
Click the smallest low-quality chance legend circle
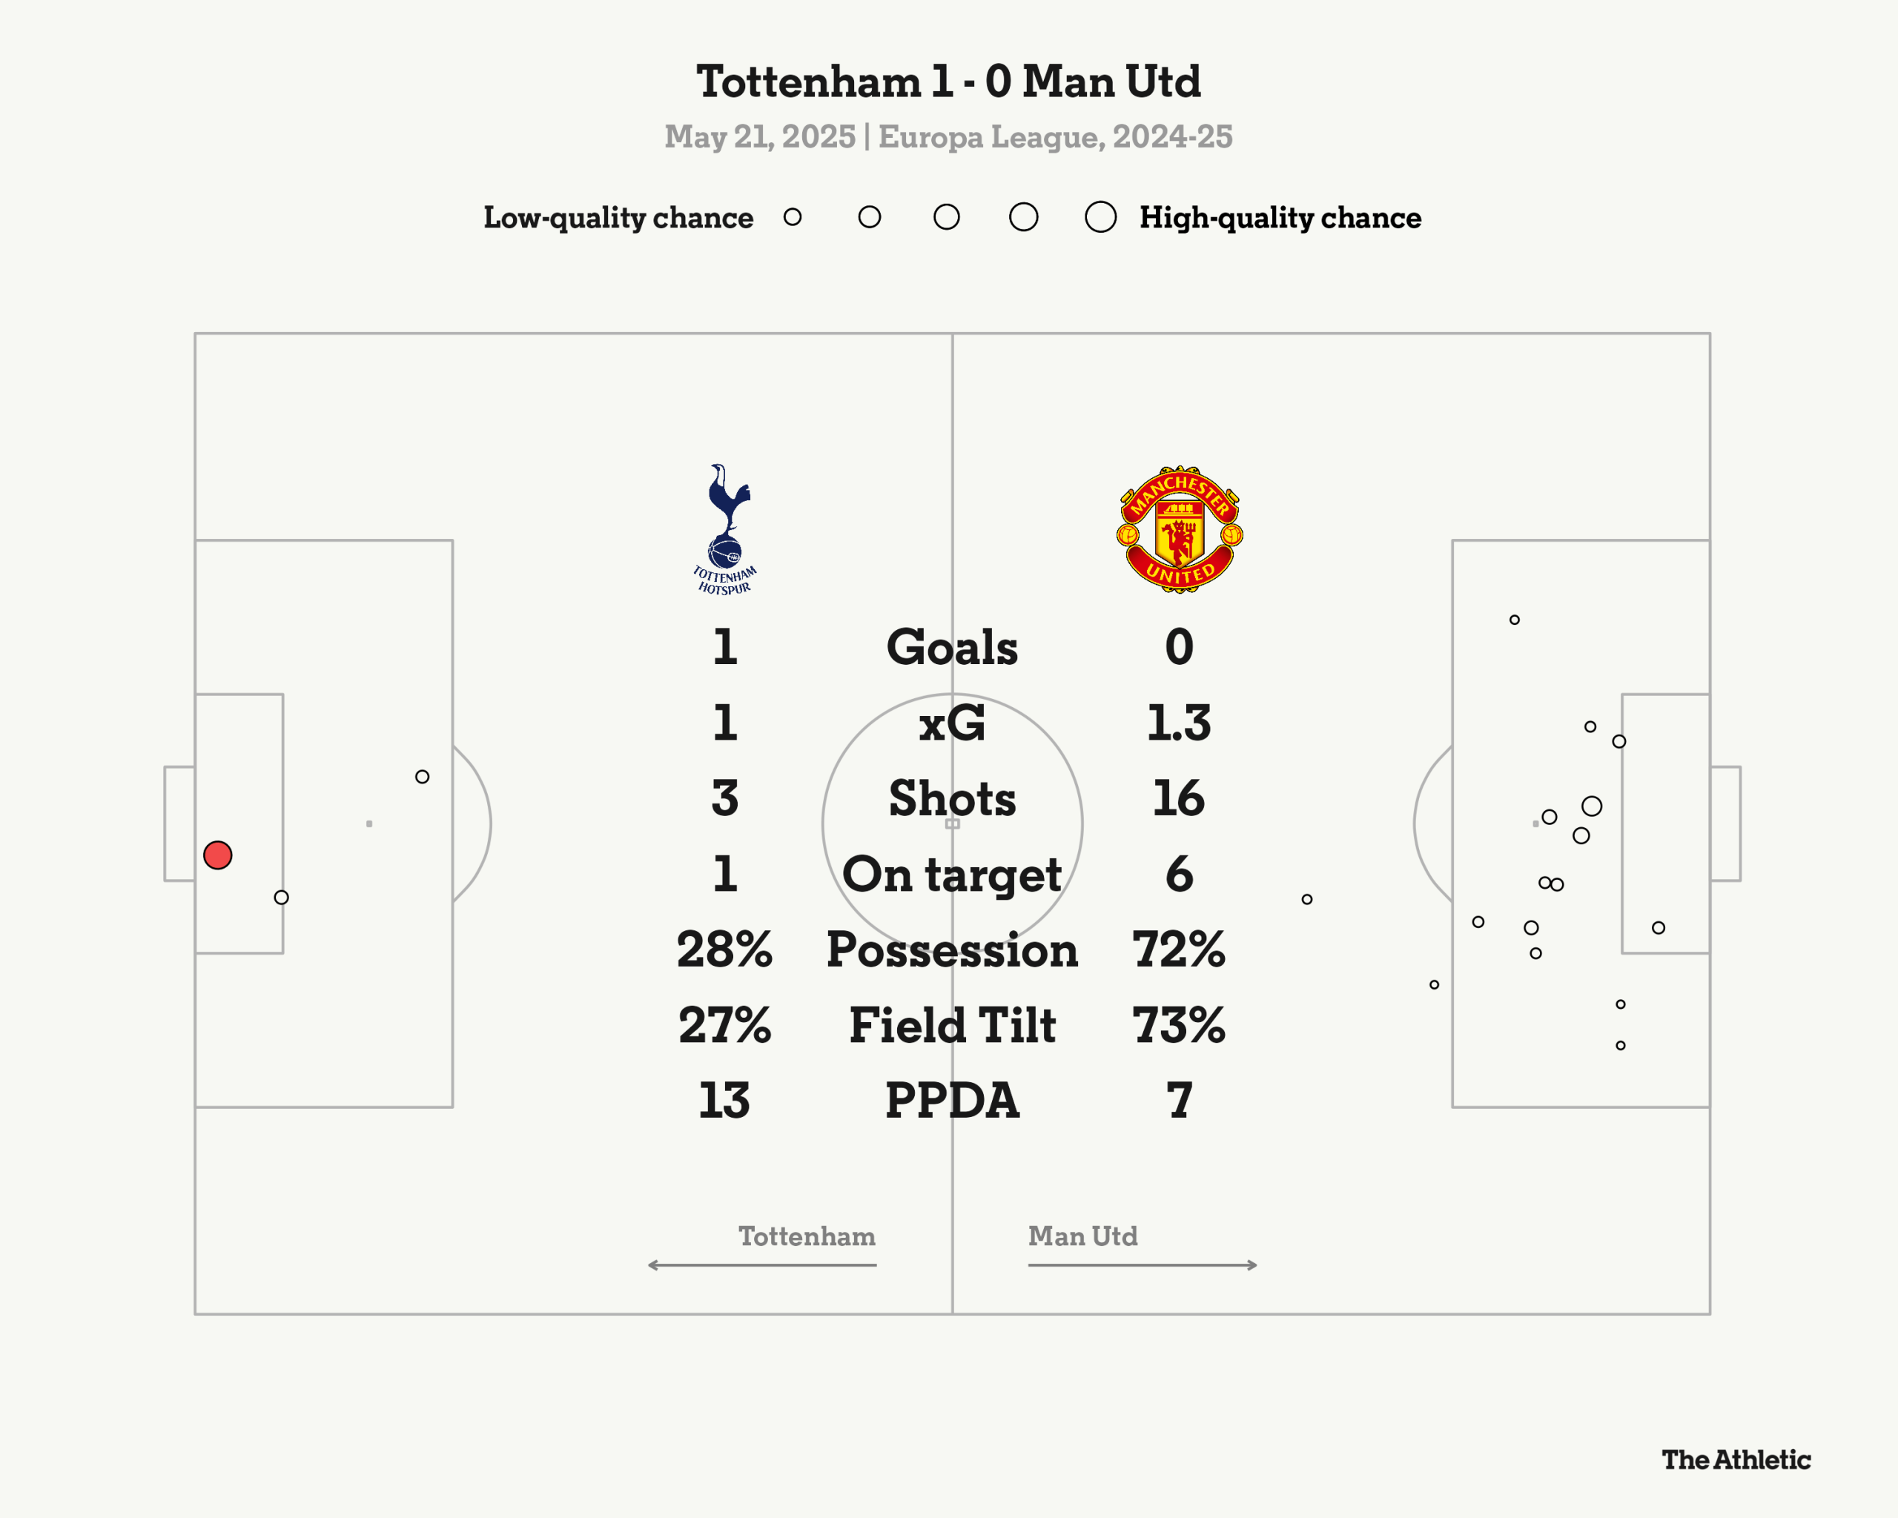point(793,217)
